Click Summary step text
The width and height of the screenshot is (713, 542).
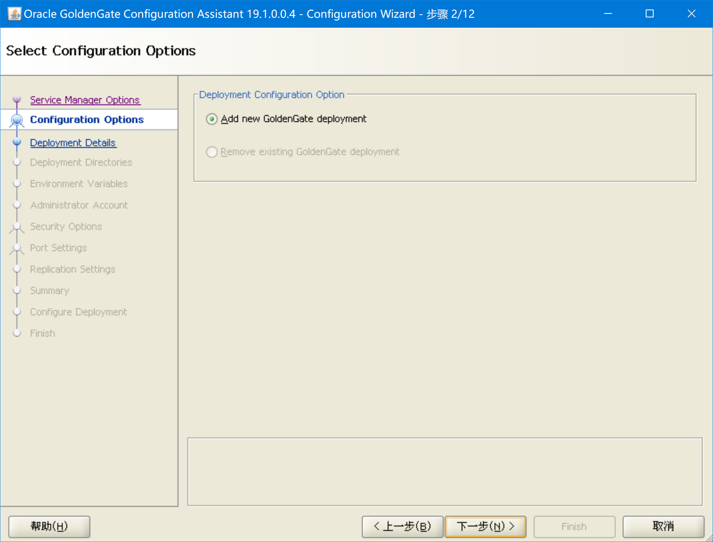pos(49,291)
